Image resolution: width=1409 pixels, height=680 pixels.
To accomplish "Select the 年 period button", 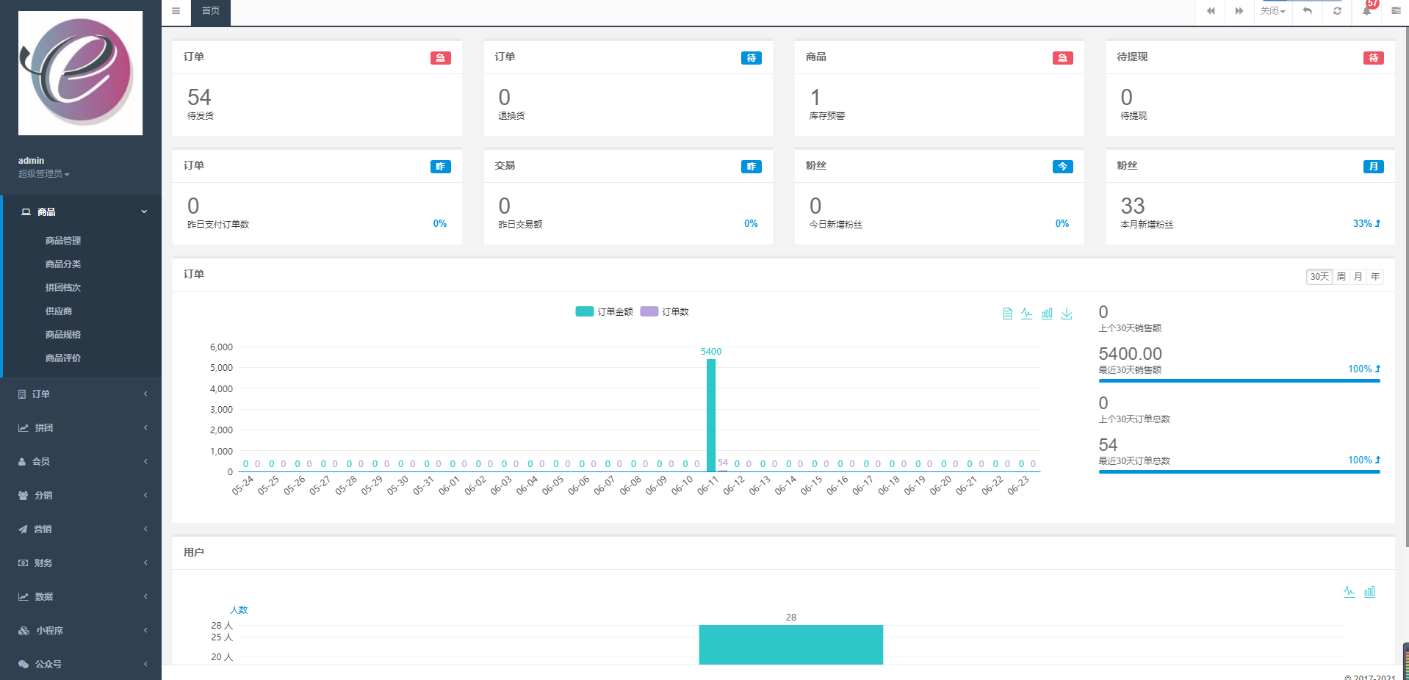I will 1375,277.
